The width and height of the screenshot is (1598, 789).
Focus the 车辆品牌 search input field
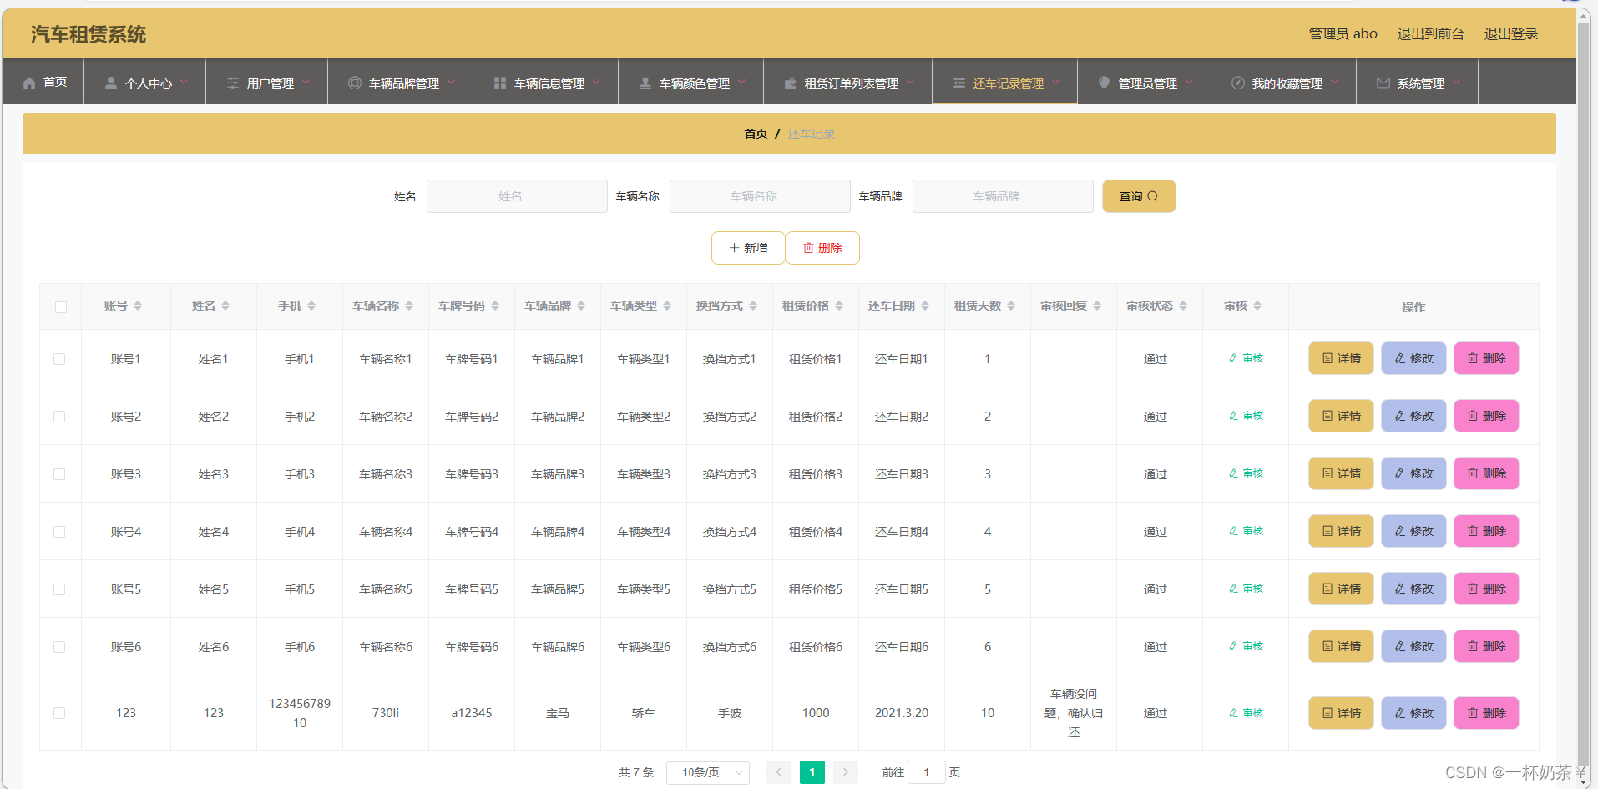(1003, 196)
